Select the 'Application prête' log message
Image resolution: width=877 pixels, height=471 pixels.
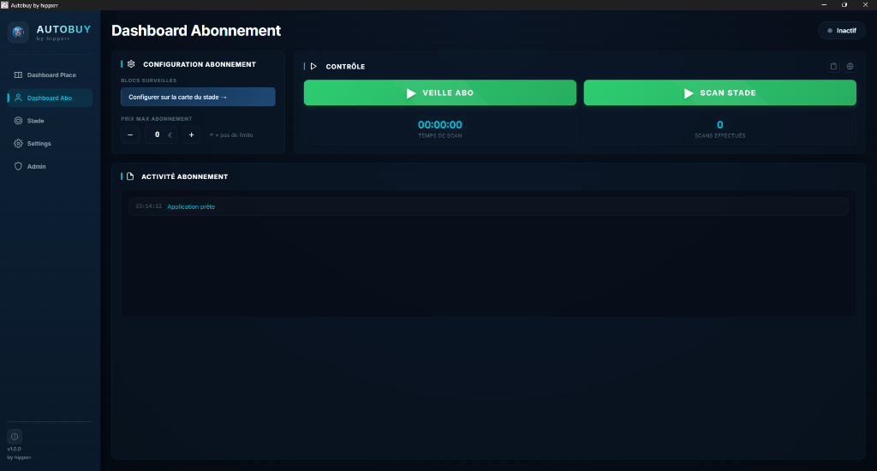click(x=191, y=207)
